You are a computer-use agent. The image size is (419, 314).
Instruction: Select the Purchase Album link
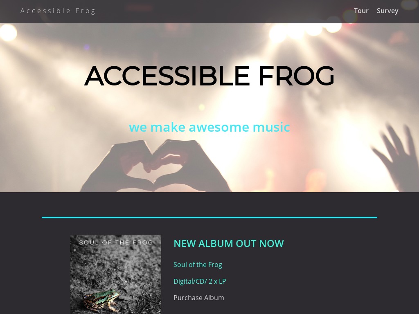[x=199, y=298]
